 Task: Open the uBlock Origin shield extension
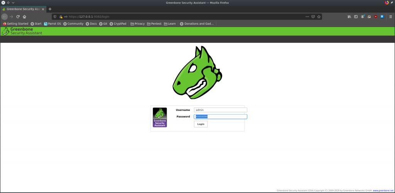coord(376,17)
